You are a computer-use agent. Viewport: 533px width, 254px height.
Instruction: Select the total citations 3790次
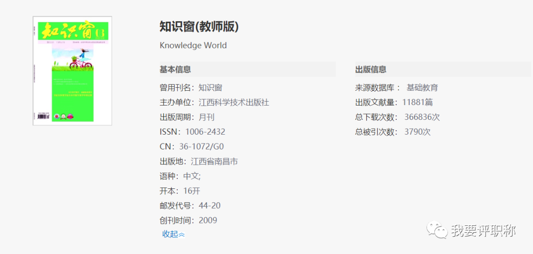418,132
